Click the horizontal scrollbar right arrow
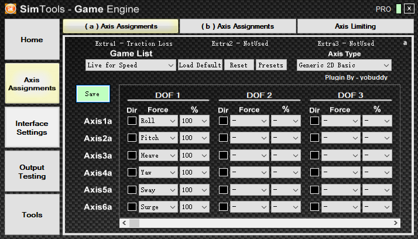This screenshot has width=418, height=239. (397, 223)
